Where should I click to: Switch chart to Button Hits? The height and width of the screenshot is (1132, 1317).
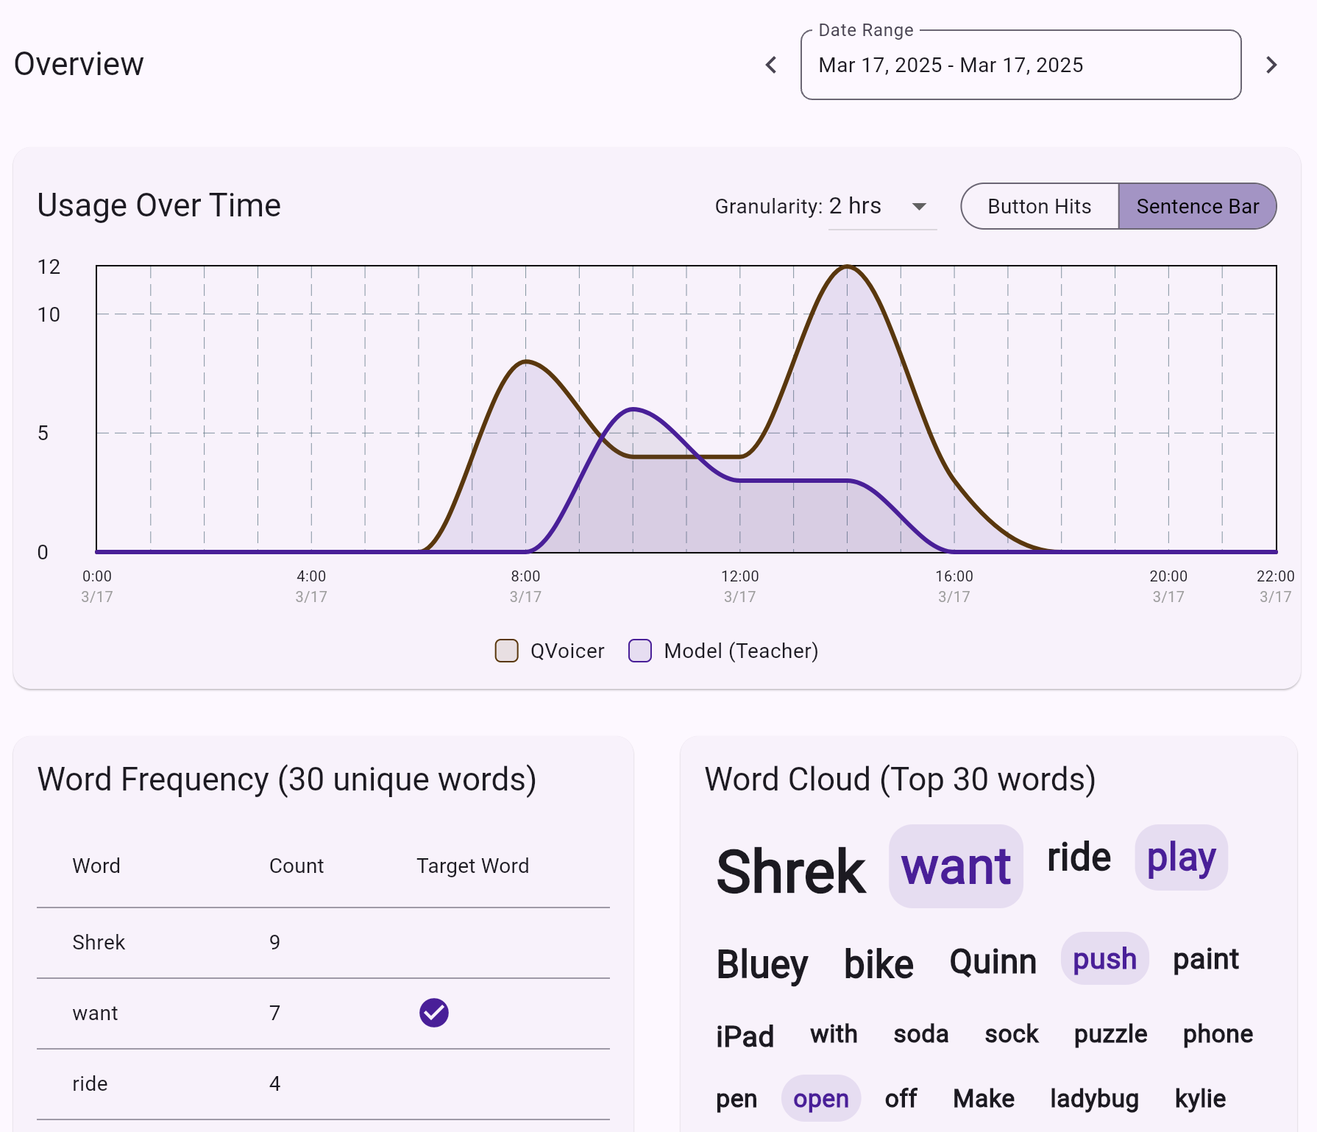tap(1040, 206)
